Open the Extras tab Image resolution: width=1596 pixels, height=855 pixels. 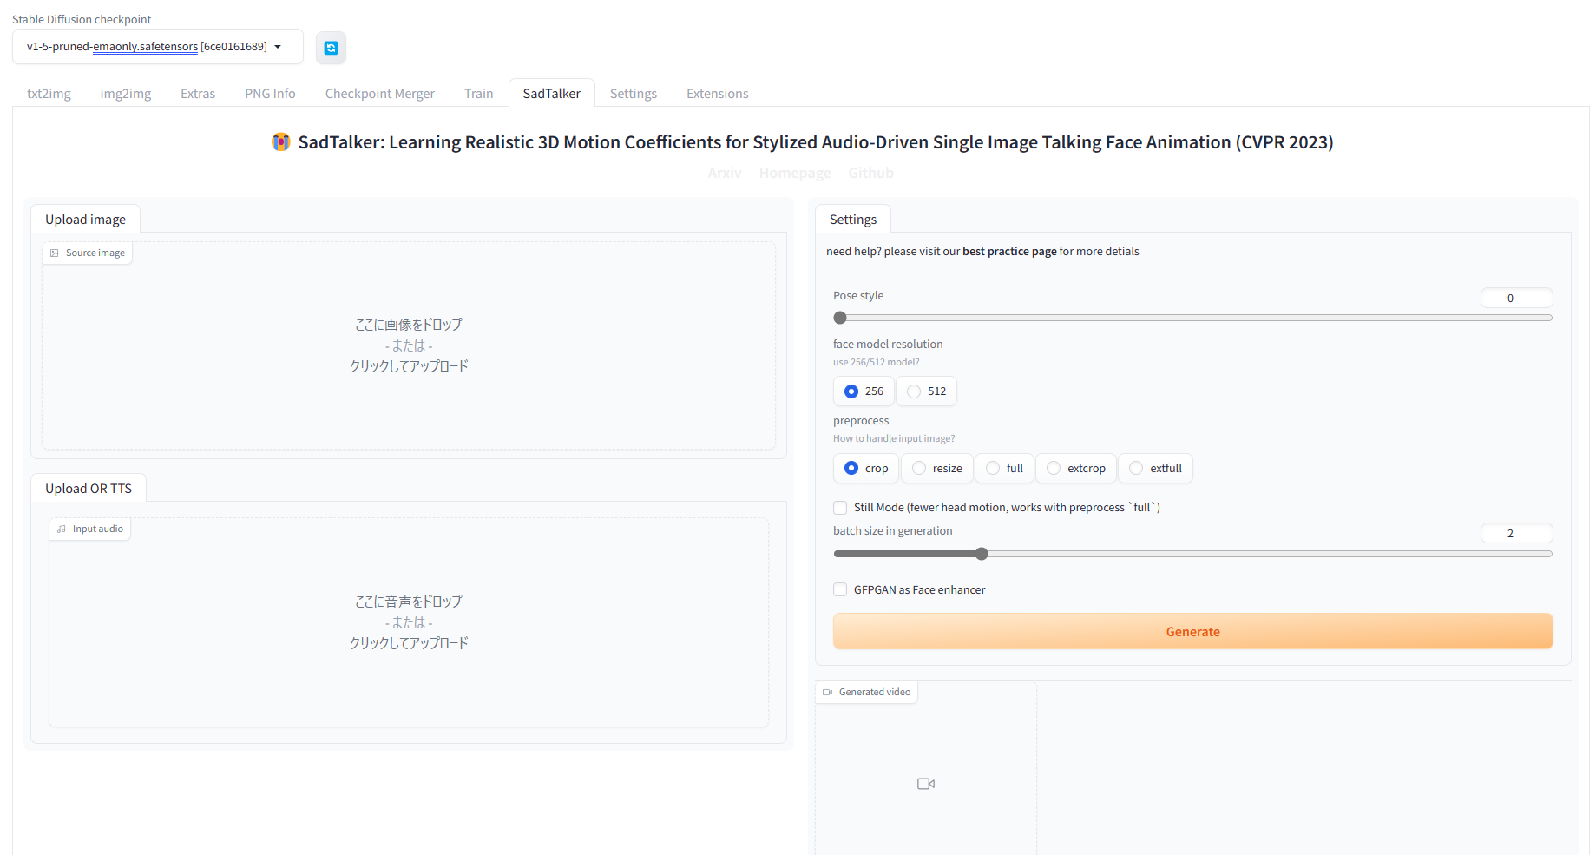tap(198, 94)
